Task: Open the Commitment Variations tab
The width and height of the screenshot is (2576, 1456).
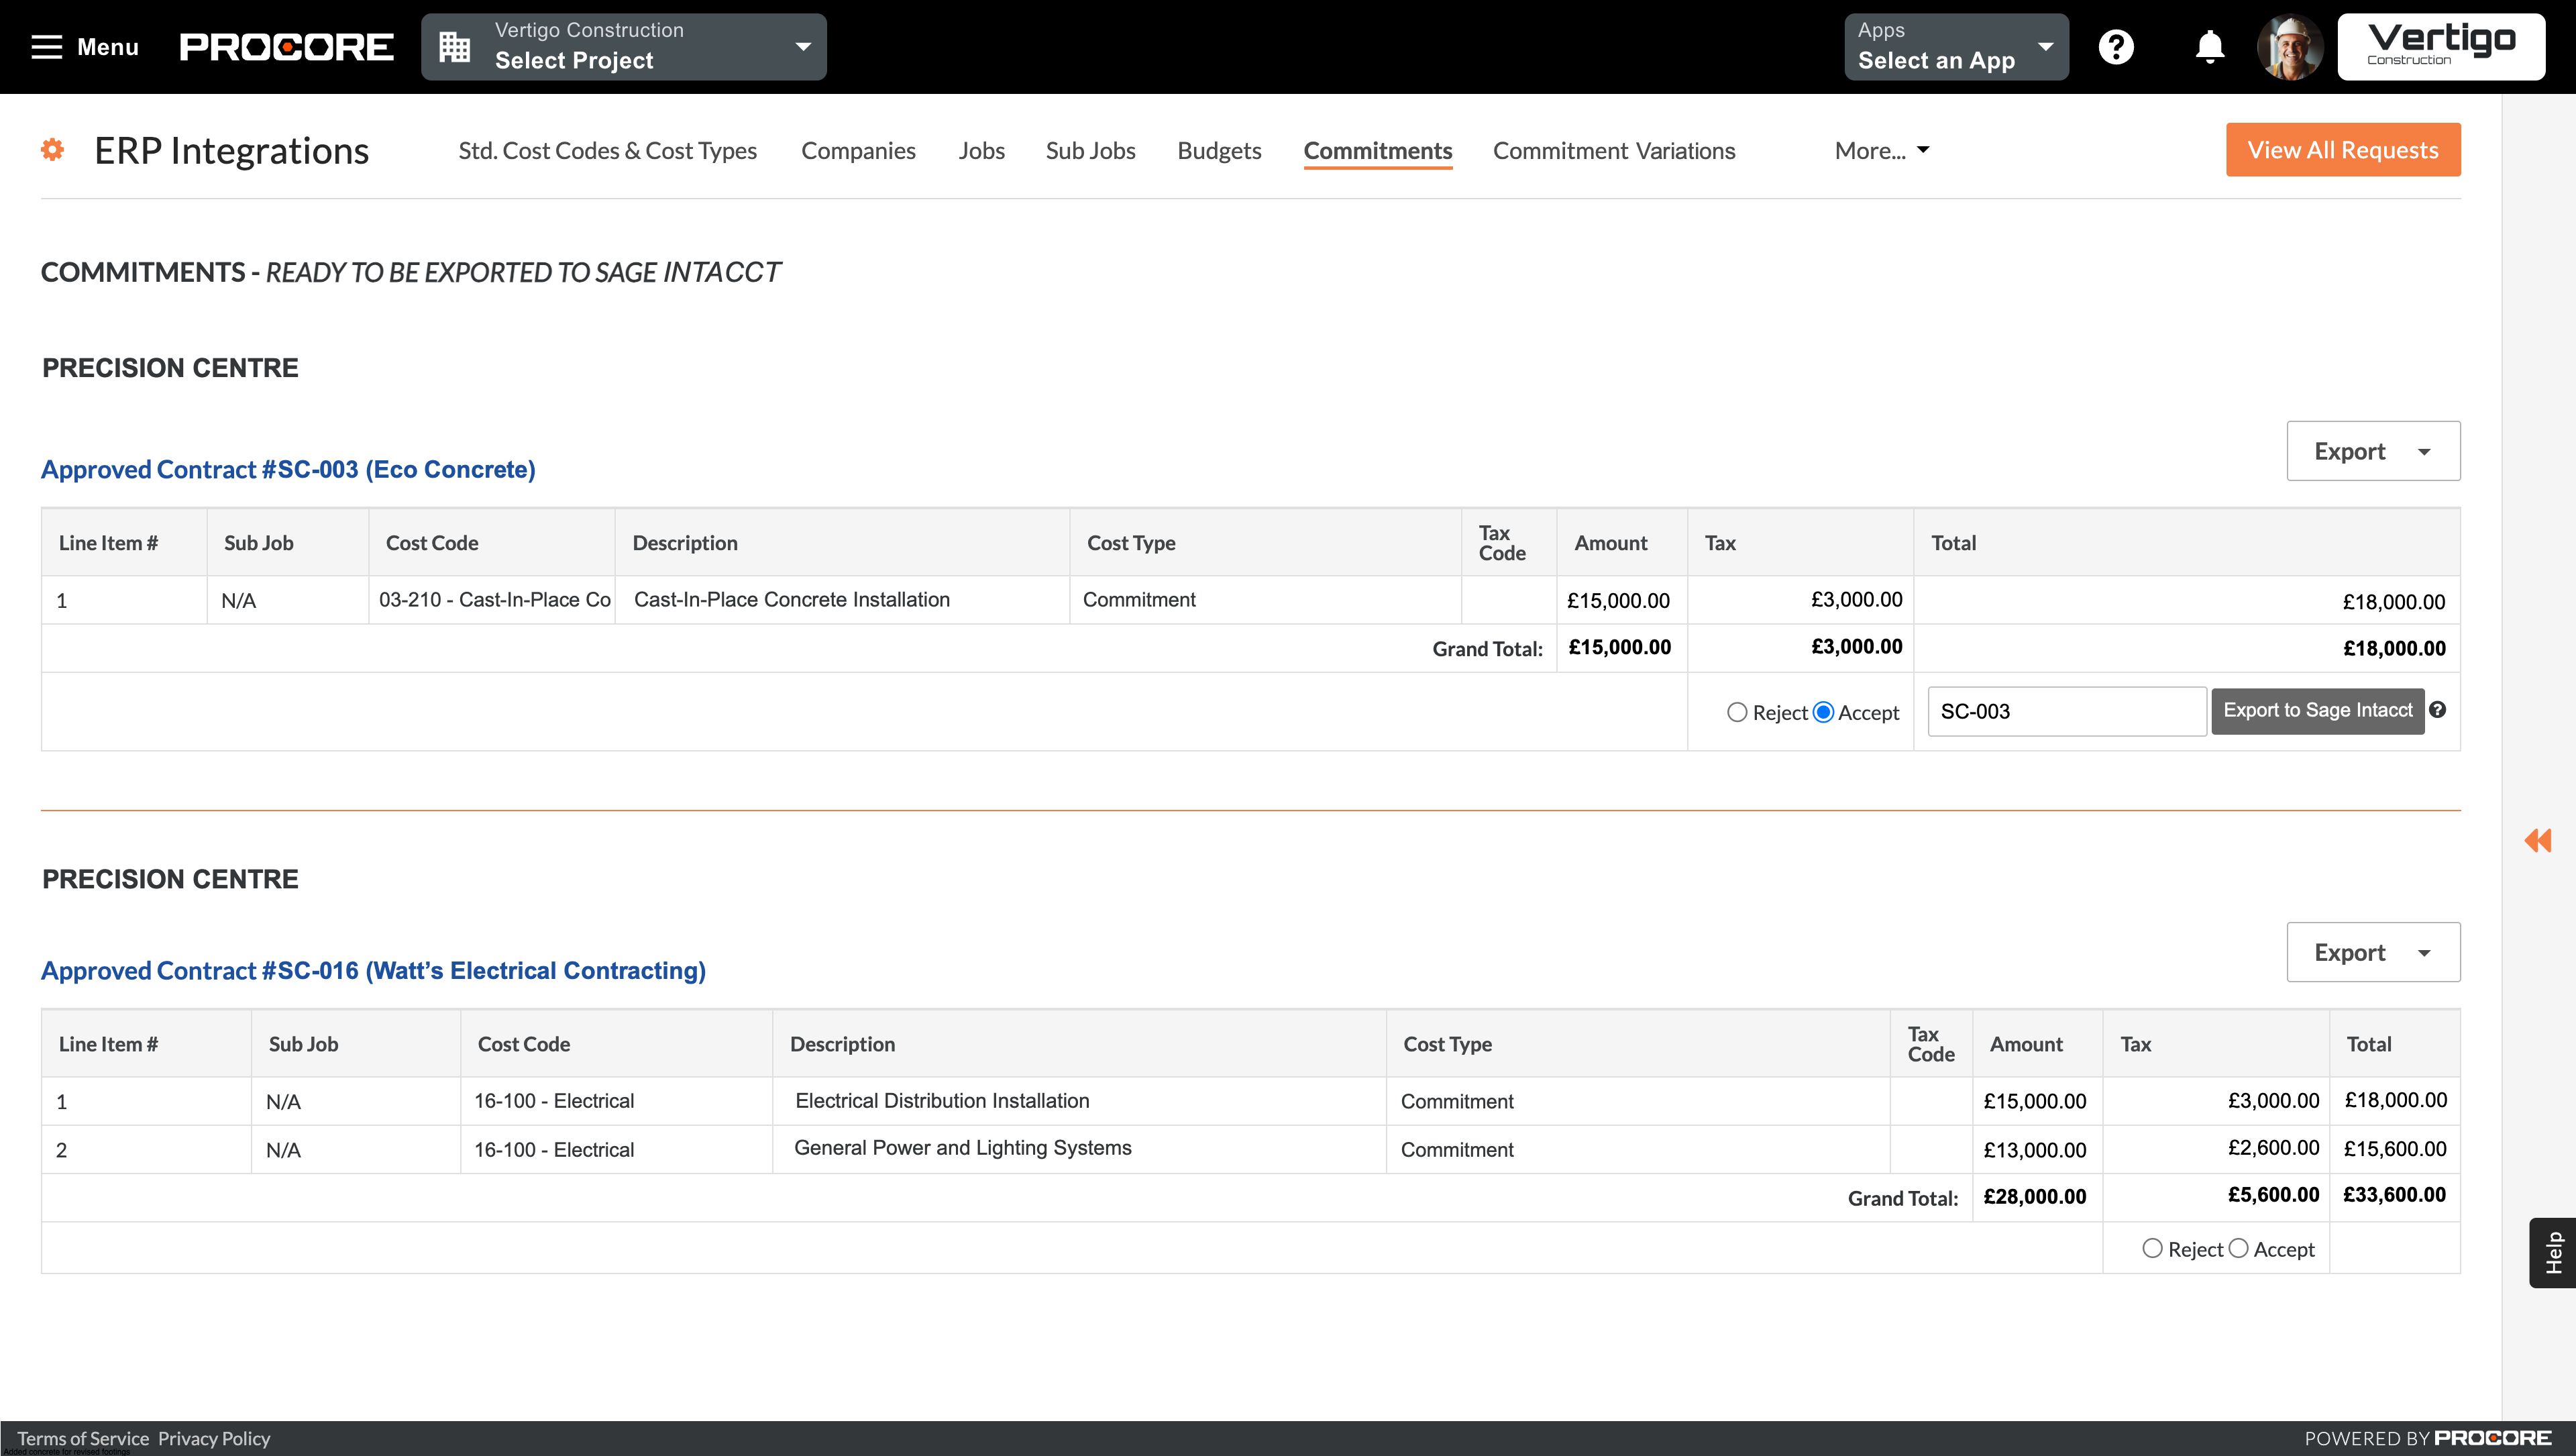Action: click(1614, 151)
